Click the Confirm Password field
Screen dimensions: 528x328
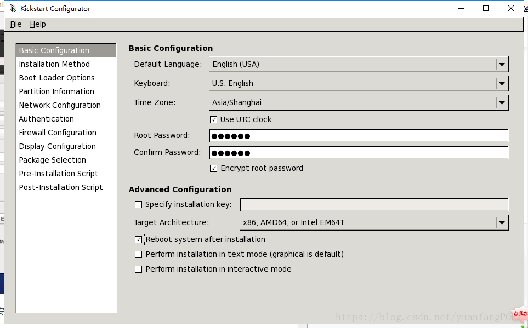coord(359,153)
